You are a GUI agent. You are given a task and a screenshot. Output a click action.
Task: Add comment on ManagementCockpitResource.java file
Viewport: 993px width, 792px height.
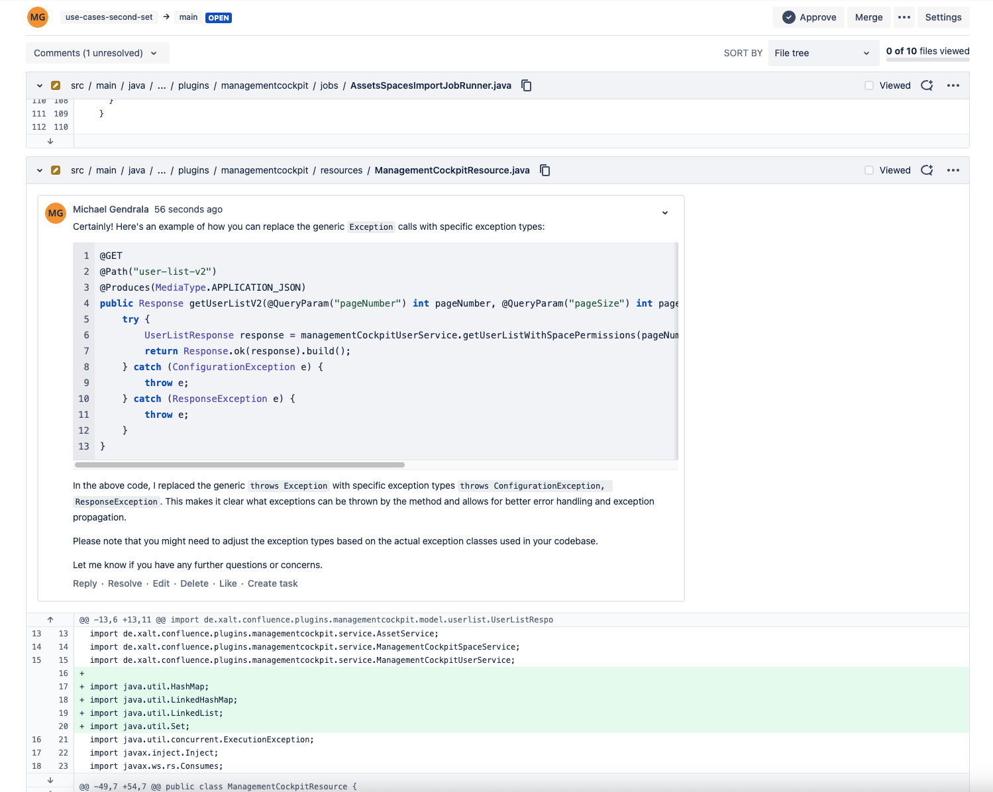(927, 170)
